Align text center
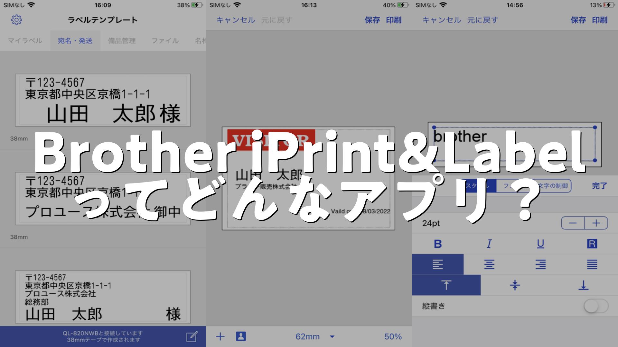This screenshot has height=347, width=618. point(489,264)
